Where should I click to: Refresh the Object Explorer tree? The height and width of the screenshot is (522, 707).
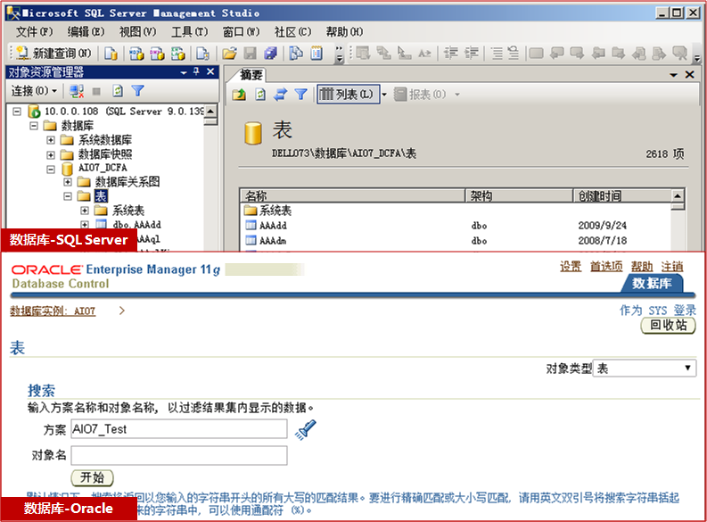point(118,91)
